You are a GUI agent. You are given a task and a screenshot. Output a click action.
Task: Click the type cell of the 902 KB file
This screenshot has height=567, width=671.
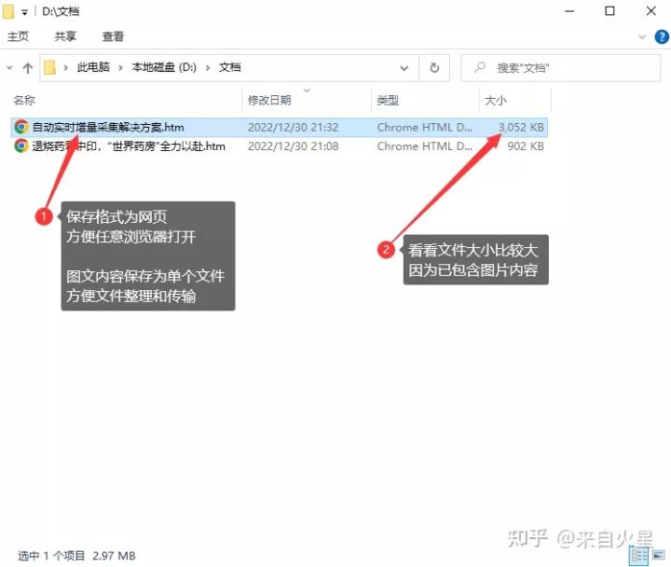click(x=425, y=146)
